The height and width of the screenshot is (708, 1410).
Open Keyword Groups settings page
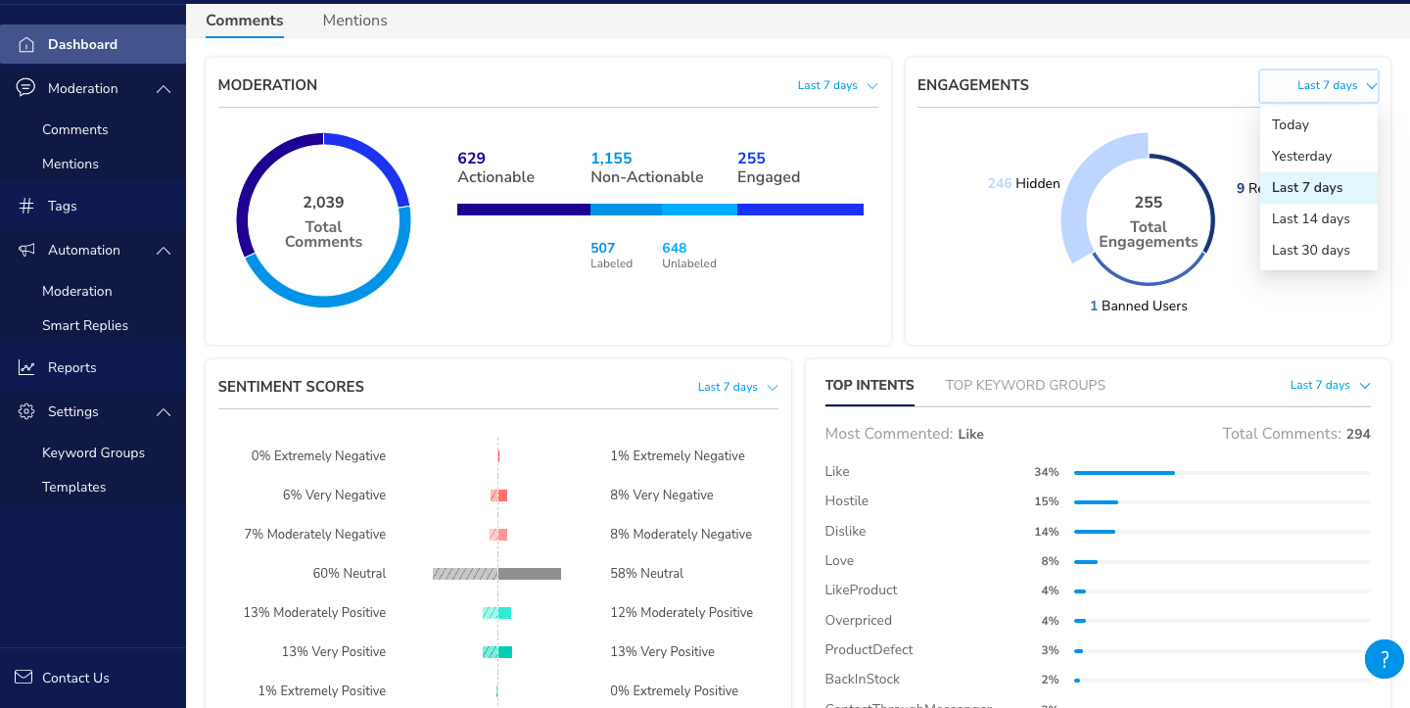(93, 452)
